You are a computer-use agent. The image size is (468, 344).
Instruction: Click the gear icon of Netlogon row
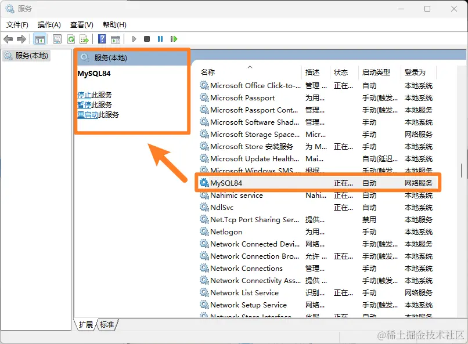[204, 231]
